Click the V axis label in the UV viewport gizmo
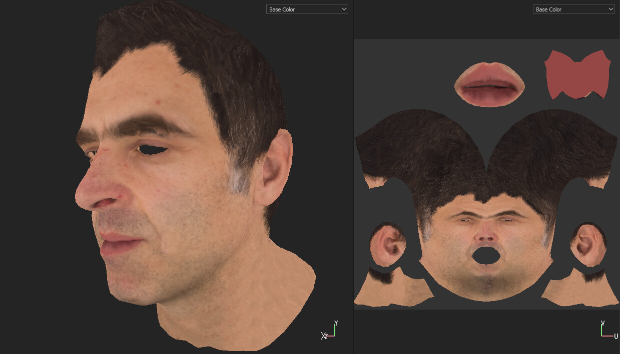The width and height of the screenshot is (620, 354). click(602, 322)
